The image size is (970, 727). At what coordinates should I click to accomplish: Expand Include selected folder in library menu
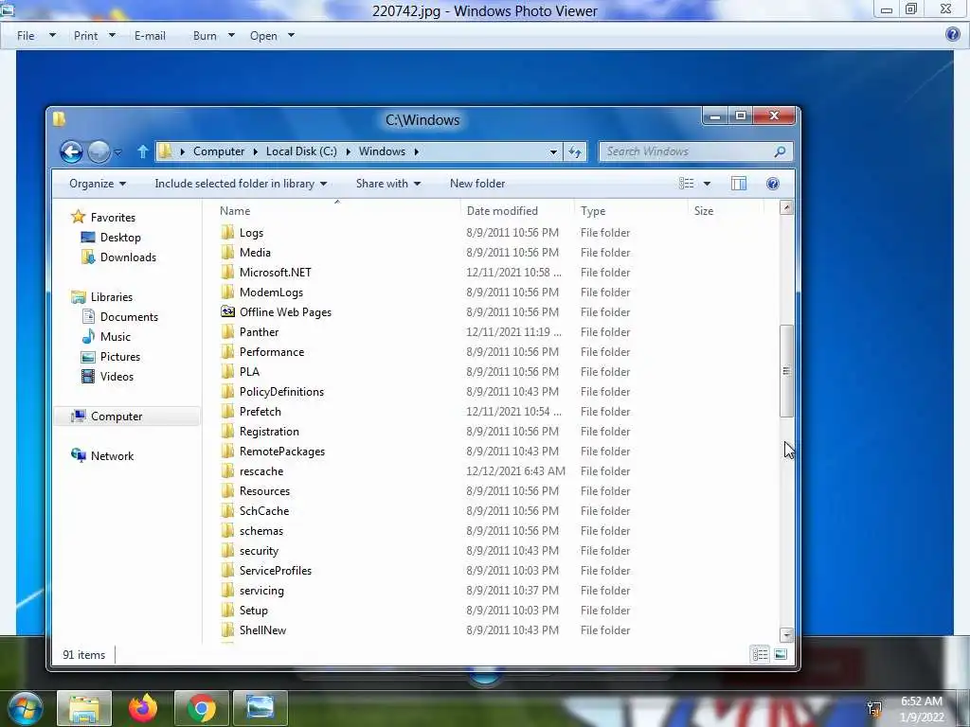(241, 184)
